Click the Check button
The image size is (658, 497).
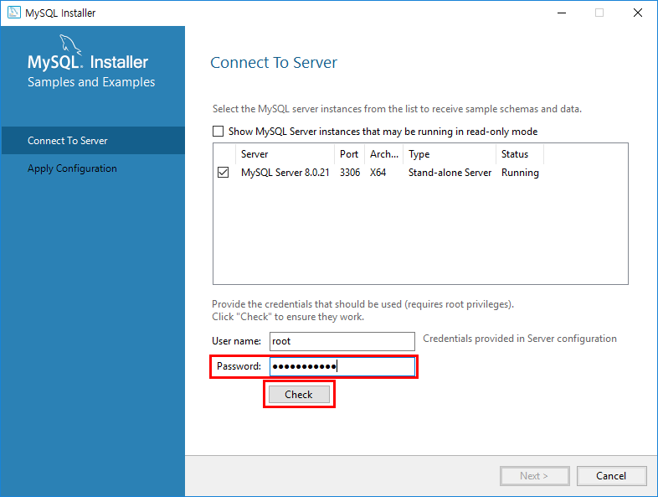point(299,395)
